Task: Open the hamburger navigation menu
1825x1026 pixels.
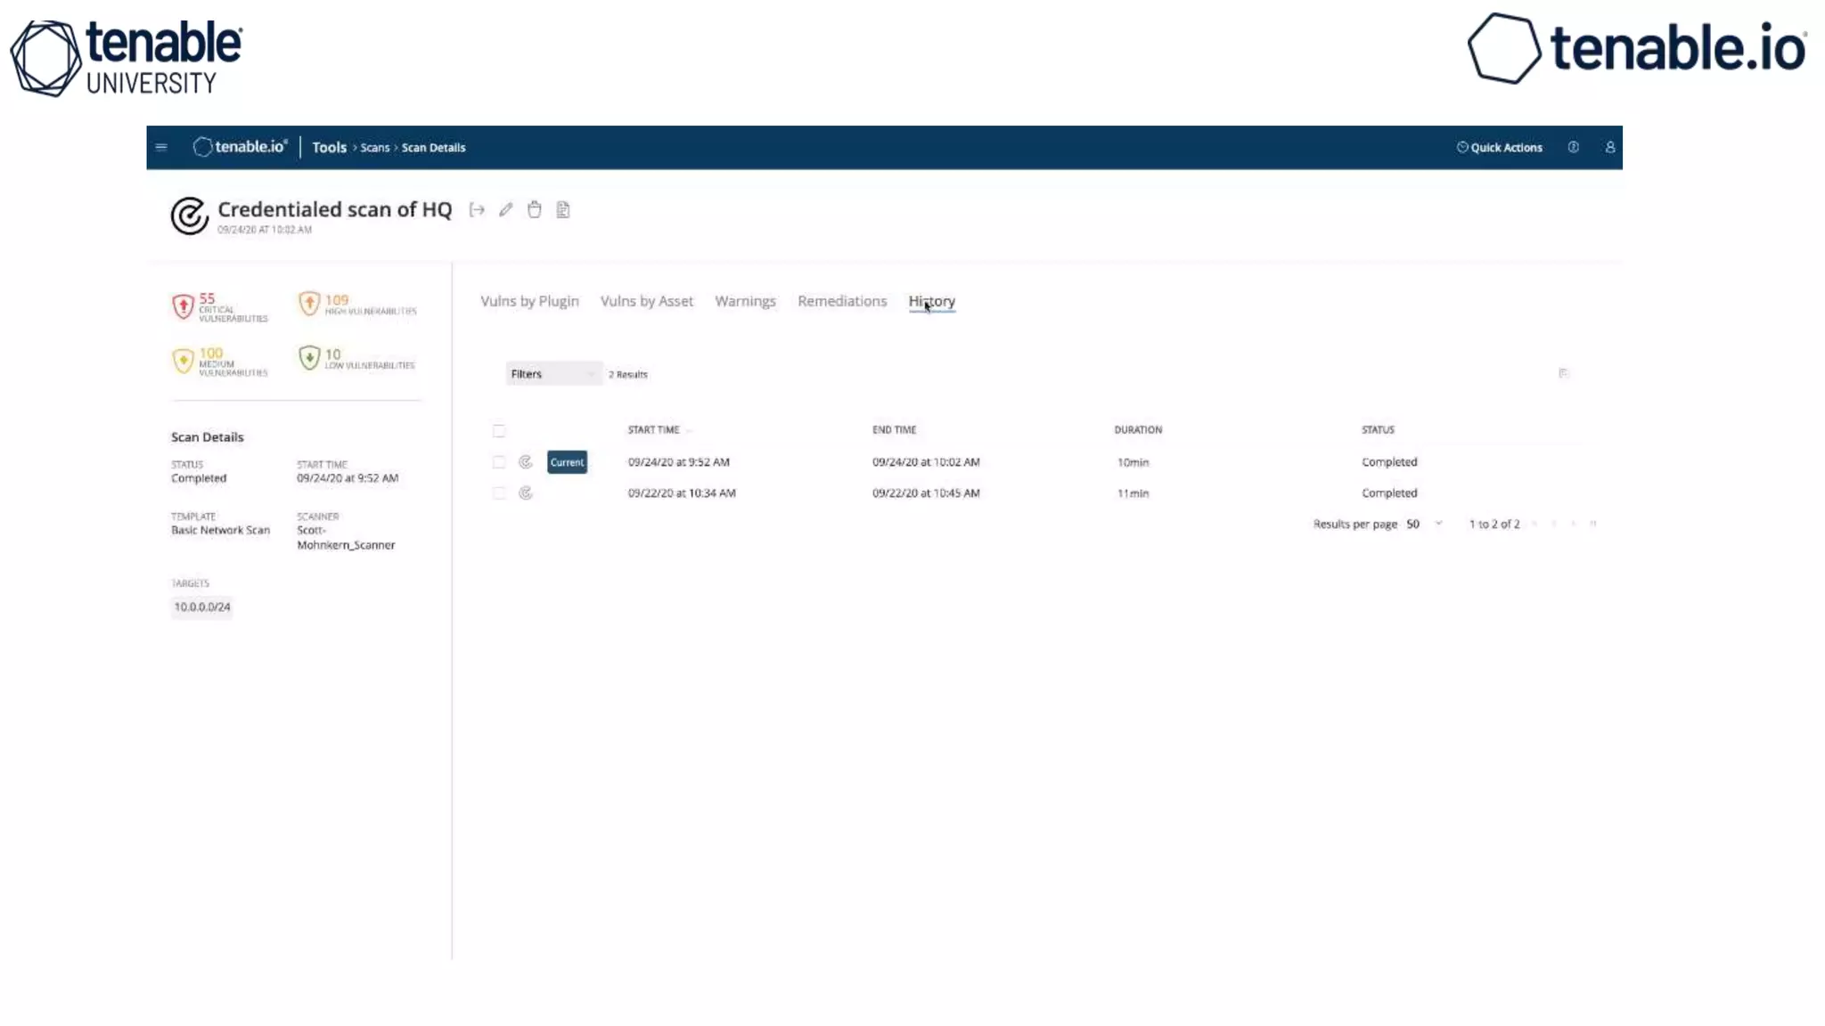Action: tap(161, 147)
